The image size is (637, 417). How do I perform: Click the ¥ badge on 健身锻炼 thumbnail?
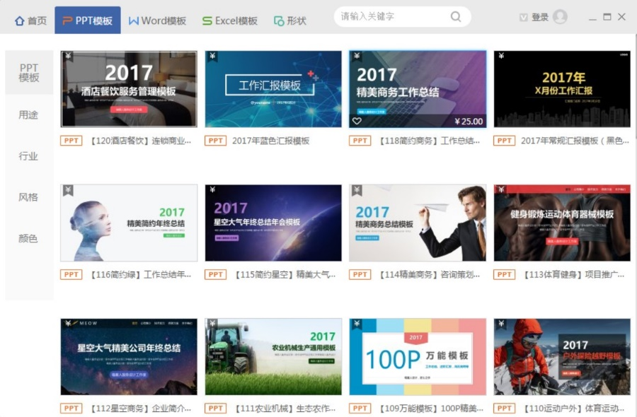click(501, 191)
